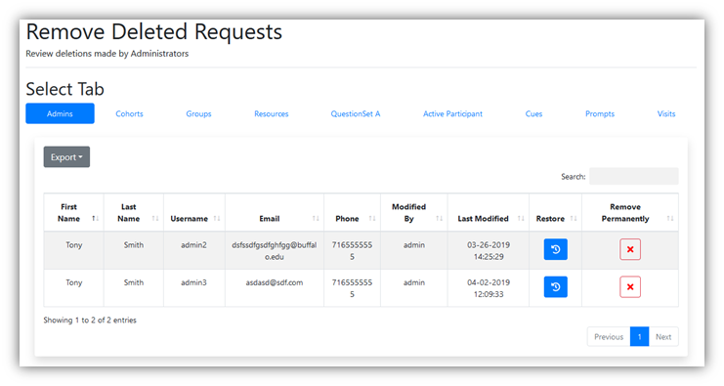724x386 pixels.
Task: Open the Resources tab
Action: pos(272,113)
